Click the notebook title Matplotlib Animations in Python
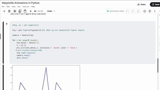The width and height of the screenshot is (160, 90). [x=21, y=3]
